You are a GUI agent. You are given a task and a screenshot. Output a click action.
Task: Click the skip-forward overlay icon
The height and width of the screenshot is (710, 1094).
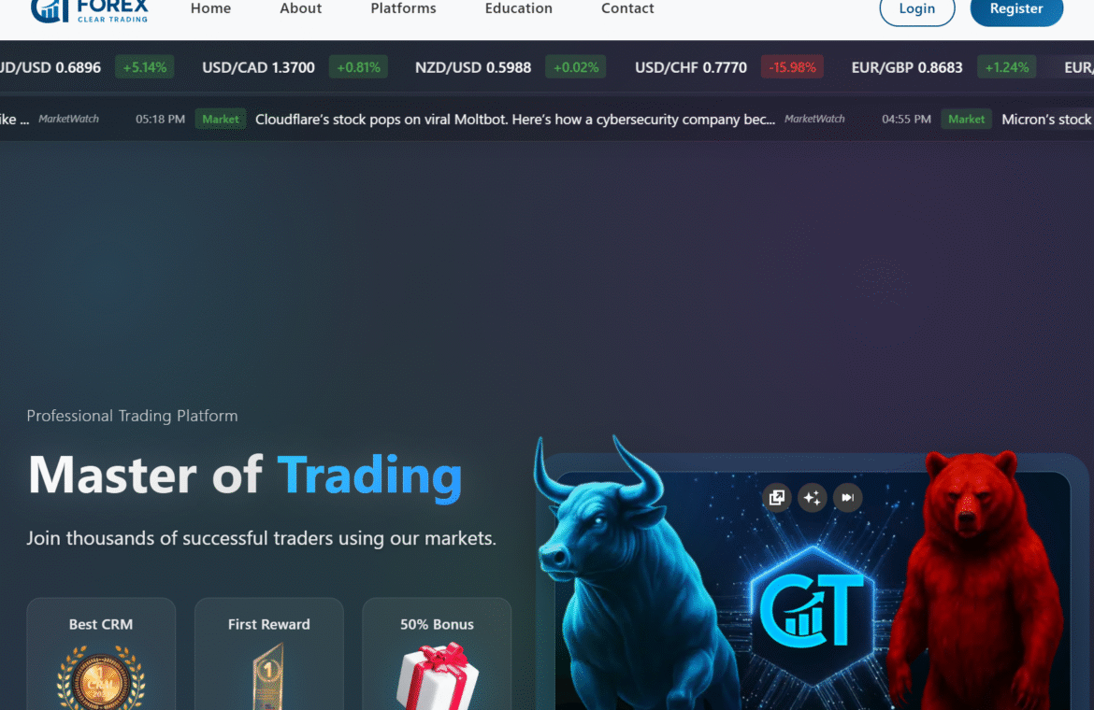click(x=848, y=498)
